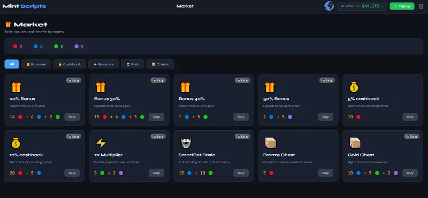Viewport: 428px width, 198px height.
Task: Click the gift icon on 20% Bonus card
Action: pos(16,87)
